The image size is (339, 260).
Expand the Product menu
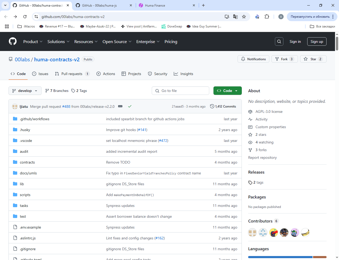(x=33, y=41)
